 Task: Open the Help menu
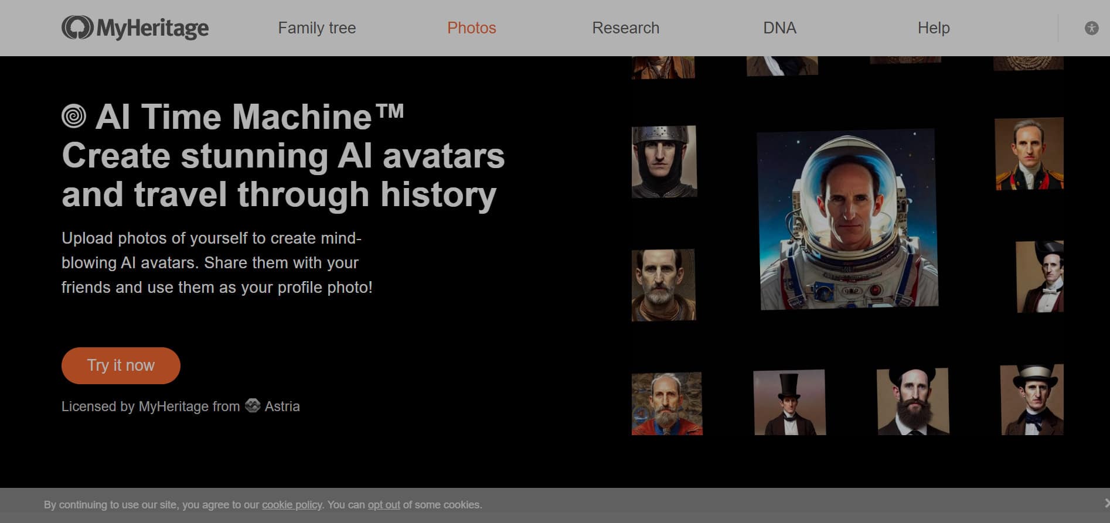tap(934, 28)
